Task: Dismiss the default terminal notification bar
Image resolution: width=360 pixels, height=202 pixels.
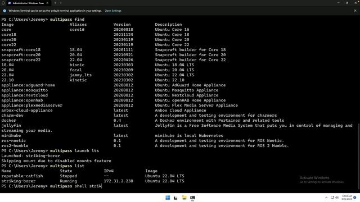Action: pyautogui.click(x=355, y=11)
